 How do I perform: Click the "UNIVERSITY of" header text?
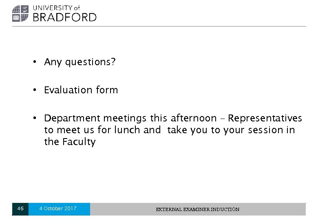(x=56, y=8)
